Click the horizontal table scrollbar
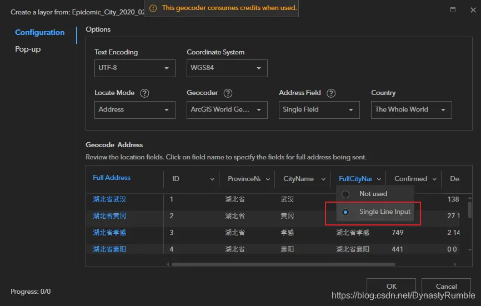The height and width of the screenshot is (306, 481). (x=283, y=264)
